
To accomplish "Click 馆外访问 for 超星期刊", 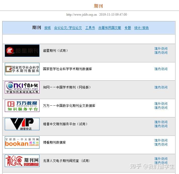I will (161, 49).
